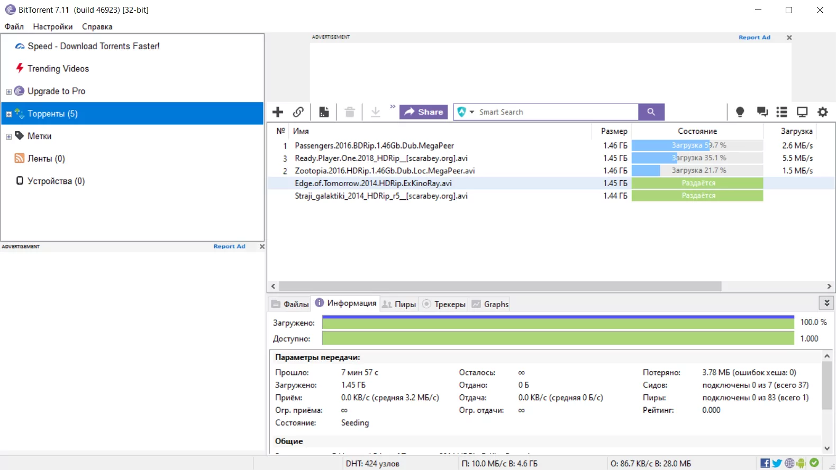836x470 pixels.
Task: Open the Настройки menu
Action: pyautogui.click(x=53, y=26)
